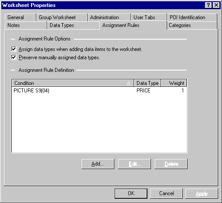Click the disabled Delete button

coord(171,164)
